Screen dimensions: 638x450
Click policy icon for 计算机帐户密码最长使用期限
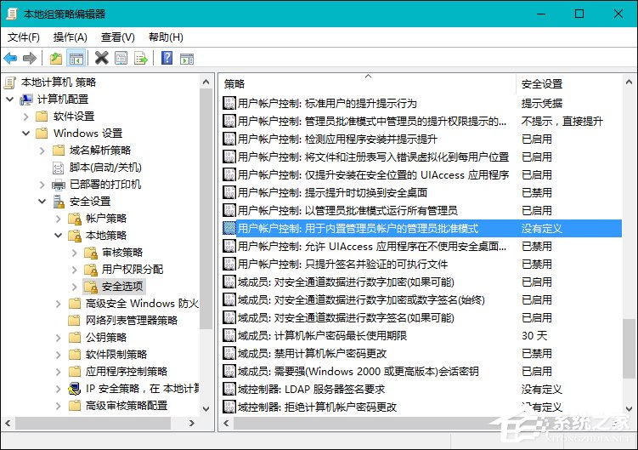(229, 335)
